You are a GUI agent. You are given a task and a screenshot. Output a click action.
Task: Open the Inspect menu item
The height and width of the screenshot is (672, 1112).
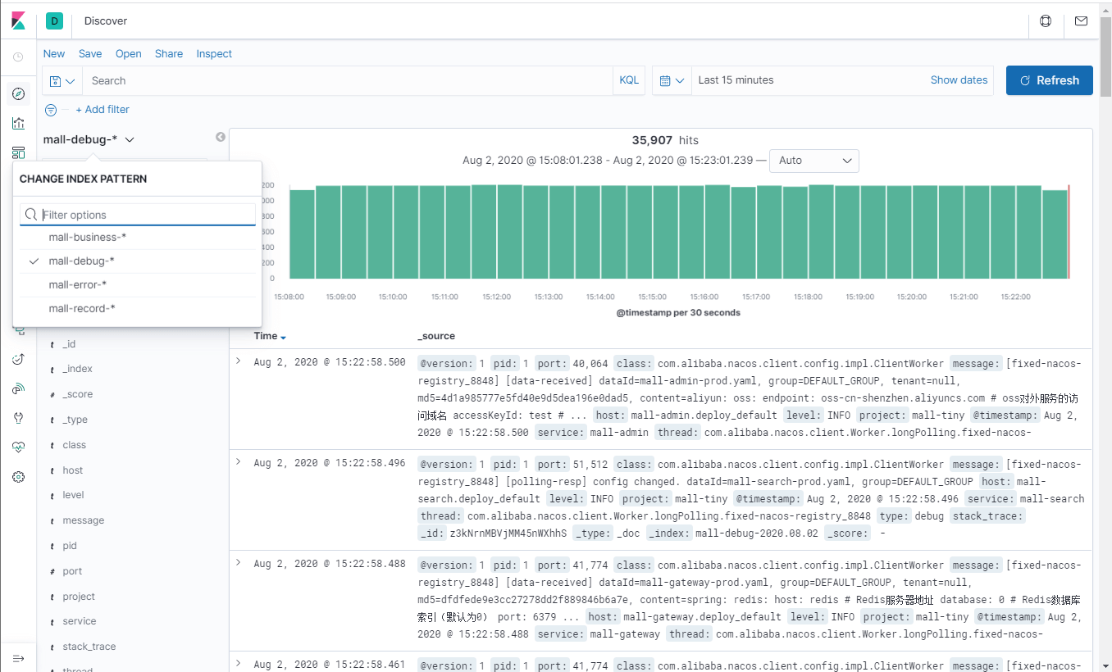[214, 53]
